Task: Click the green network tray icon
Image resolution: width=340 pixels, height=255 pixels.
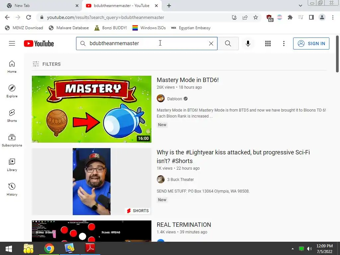Action: 301,249
